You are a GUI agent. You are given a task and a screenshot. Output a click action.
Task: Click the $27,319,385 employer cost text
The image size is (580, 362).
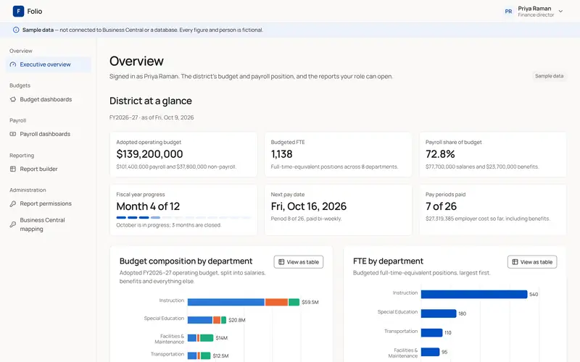(487, 219)
